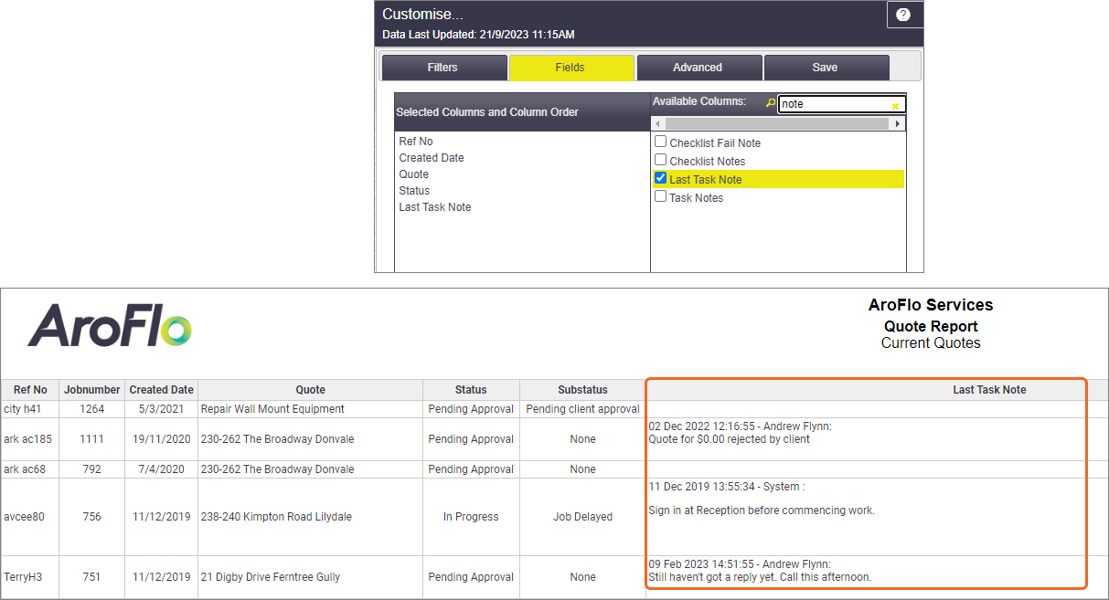
Task: Click the created date 19/11/2020
Action: 161,439
